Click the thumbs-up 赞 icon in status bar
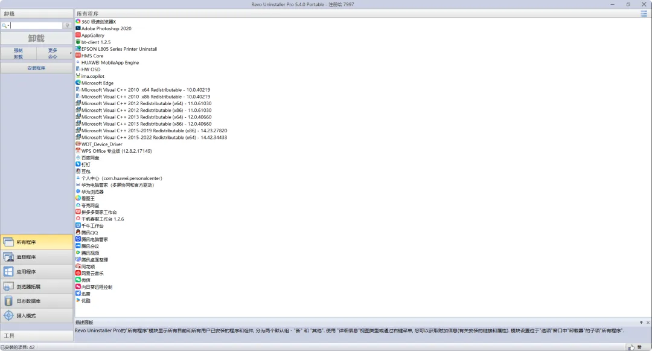The image size is (652, 351). [631, 347]
